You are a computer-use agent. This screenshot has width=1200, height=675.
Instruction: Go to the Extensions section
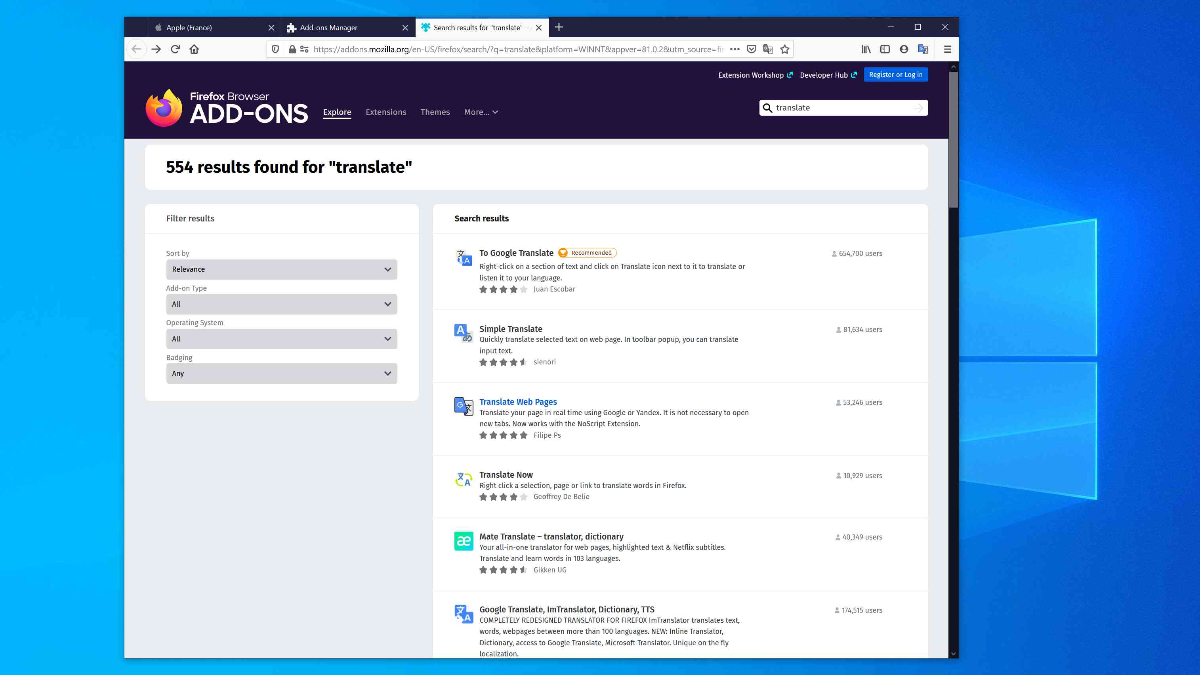[386, 112]
